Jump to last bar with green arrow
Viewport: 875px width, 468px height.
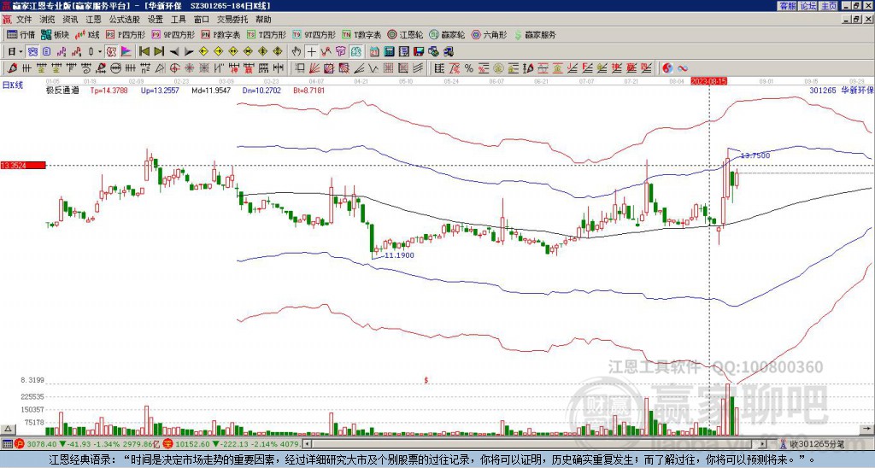click(158, 52)
